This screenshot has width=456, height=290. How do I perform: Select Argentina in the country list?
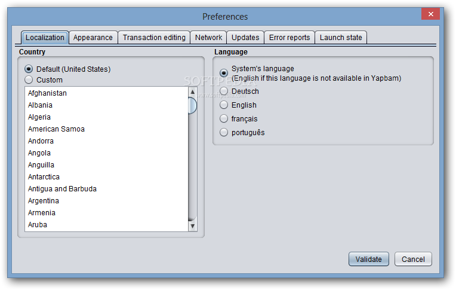(x=107, y=200)
